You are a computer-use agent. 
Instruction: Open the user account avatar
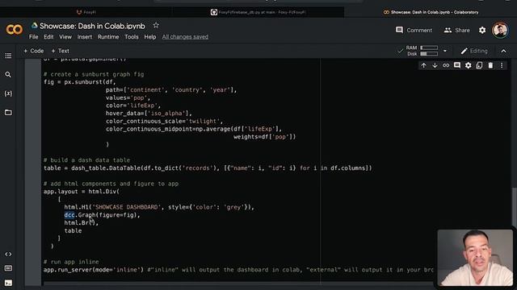tap(500, 31)
